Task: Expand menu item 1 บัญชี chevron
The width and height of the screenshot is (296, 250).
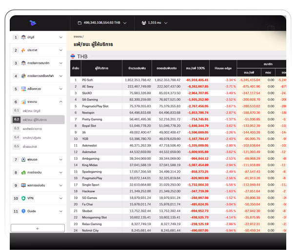Action: 61,37
